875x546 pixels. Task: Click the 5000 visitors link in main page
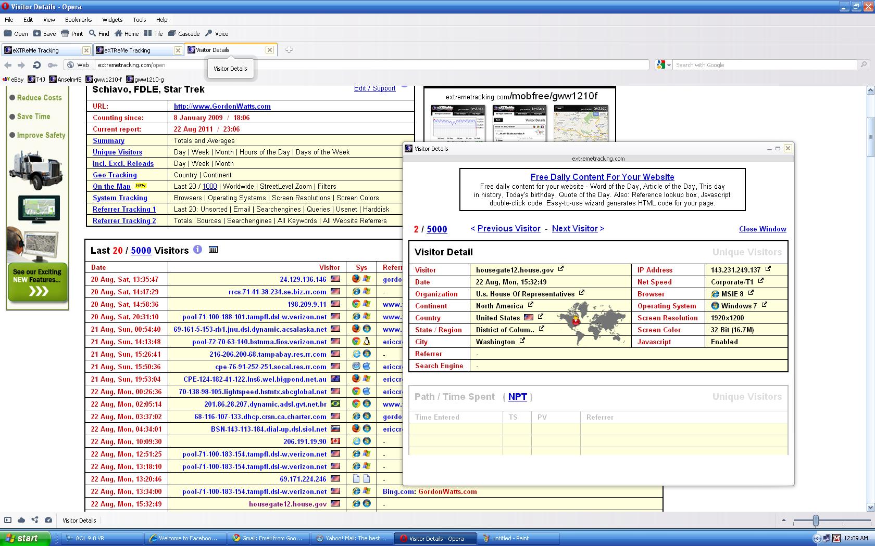(x=141, y=251)
